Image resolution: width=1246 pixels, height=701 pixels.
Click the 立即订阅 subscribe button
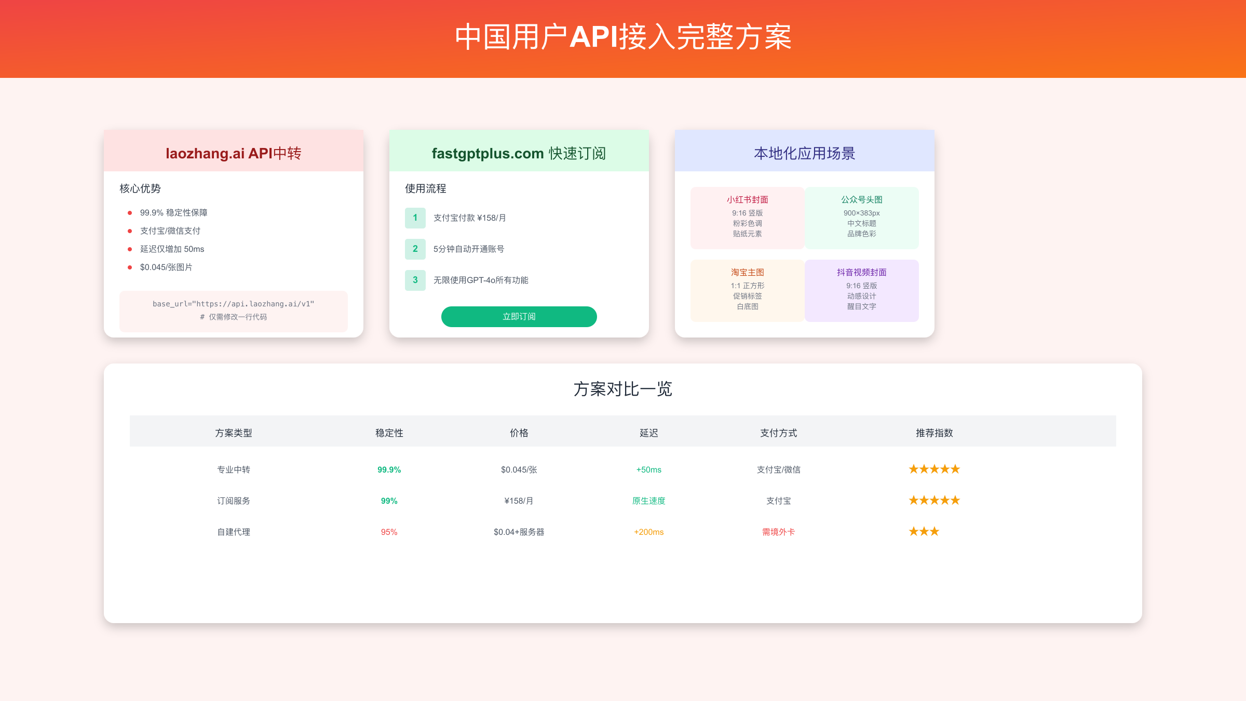pos(519,317)
